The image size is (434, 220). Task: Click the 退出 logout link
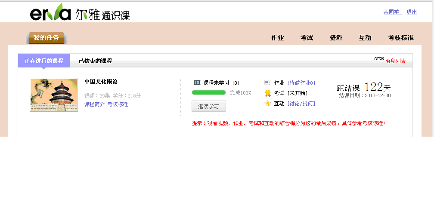pos(412,12)
